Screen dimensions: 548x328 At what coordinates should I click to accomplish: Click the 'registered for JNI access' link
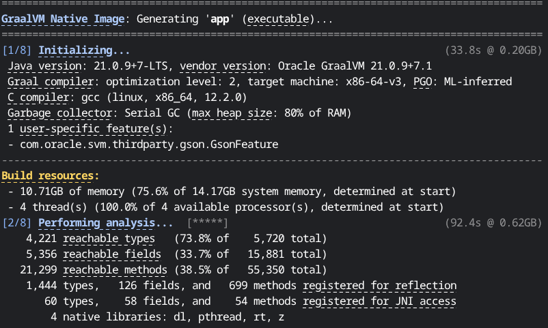(x=379, y=301)
